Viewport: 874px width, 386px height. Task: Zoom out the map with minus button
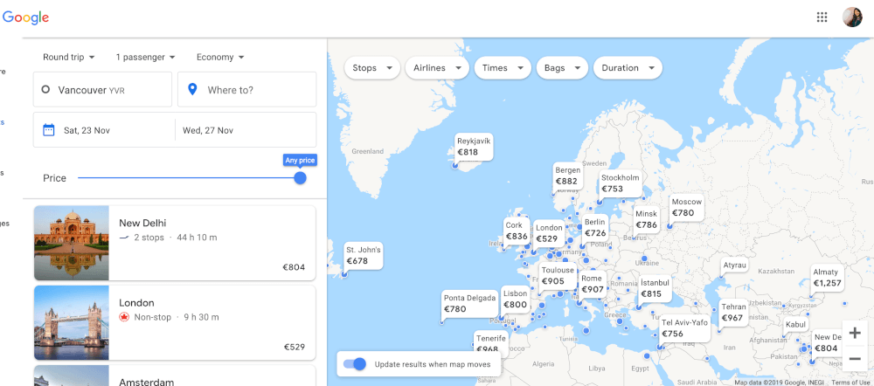click(855, 358)
